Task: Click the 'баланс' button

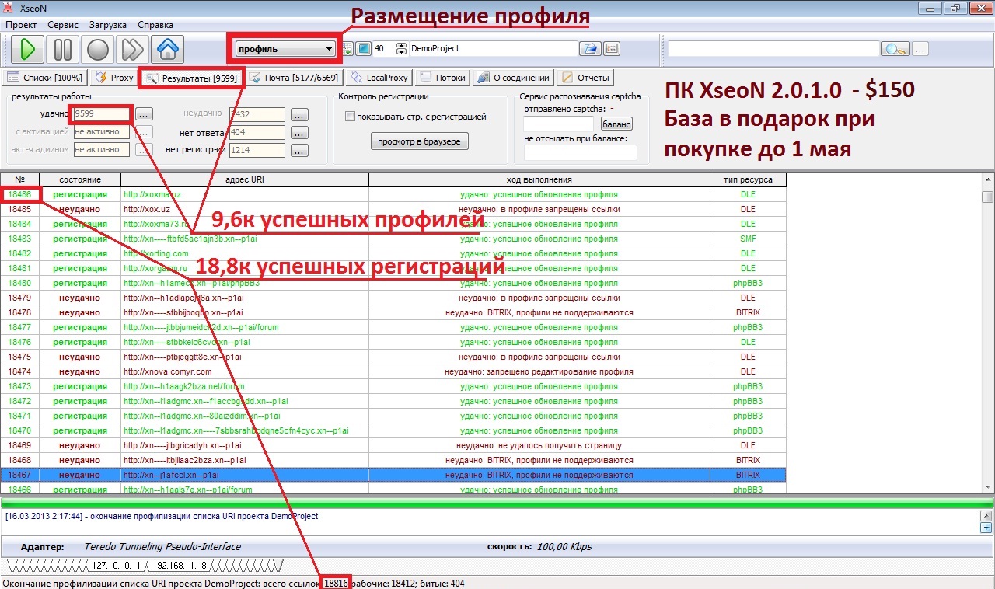Action: pyautogui.click(x=616, y=124)
